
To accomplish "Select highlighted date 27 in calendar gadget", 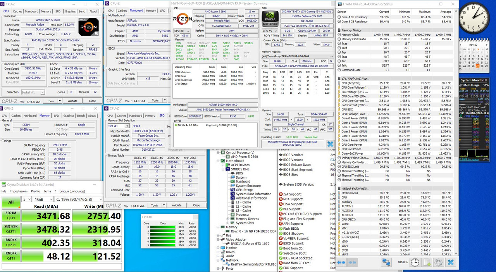I will 477,66.
